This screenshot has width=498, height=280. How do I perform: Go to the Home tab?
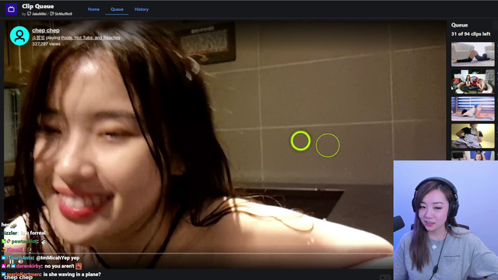pos(93,9)
